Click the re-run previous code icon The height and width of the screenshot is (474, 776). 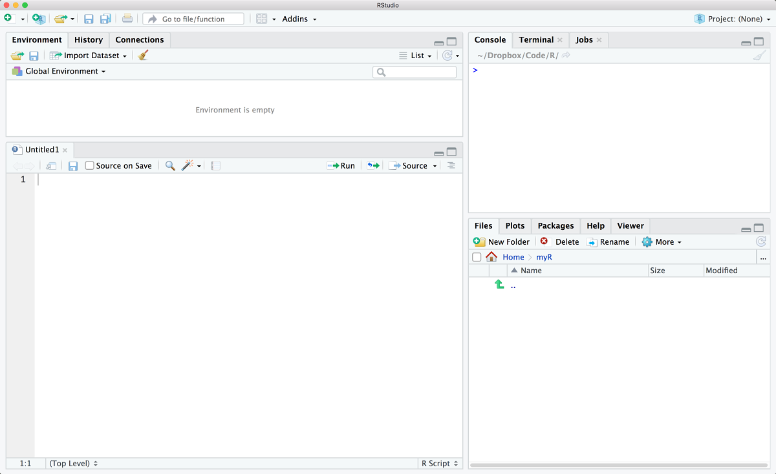click(373, 166)
